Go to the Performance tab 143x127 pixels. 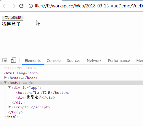[x=119, y=60]
